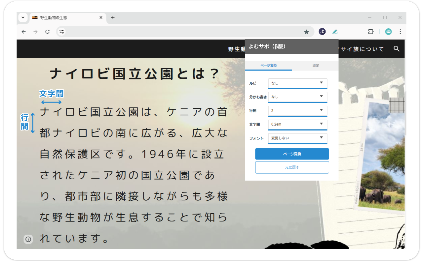Click the site search magnifier icon

(397, 49)
